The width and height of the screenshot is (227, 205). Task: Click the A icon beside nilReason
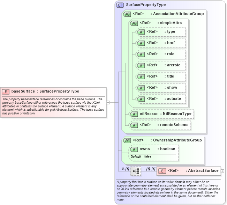point(134,114)
